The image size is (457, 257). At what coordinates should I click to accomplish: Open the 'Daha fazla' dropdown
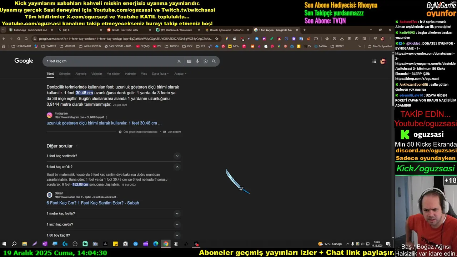coord(160,74)
